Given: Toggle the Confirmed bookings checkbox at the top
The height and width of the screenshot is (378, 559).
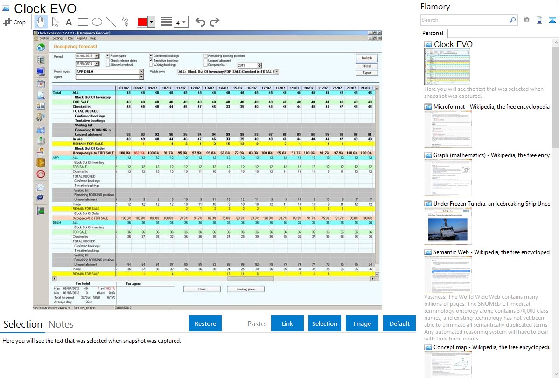Looking at the screenshot, I should [151, 55].
